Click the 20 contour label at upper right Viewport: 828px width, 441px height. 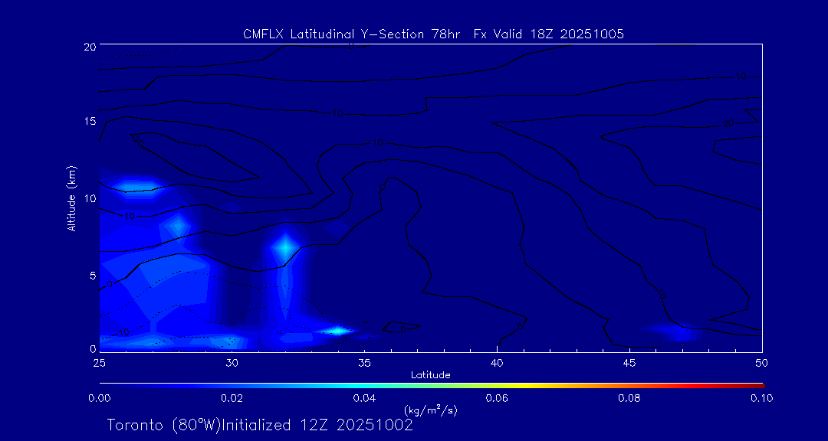(x=728, y=122)
